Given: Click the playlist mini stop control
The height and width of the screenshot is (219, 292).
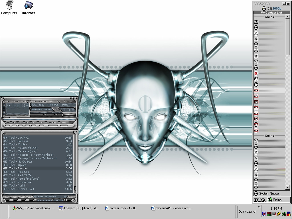Looking at the screenshot, I should (46, 200).
